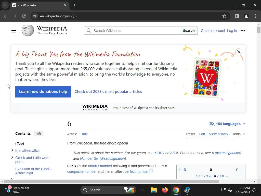Open the Edit tab
Screen dimensions: 261x196
(x=202, y=134)
